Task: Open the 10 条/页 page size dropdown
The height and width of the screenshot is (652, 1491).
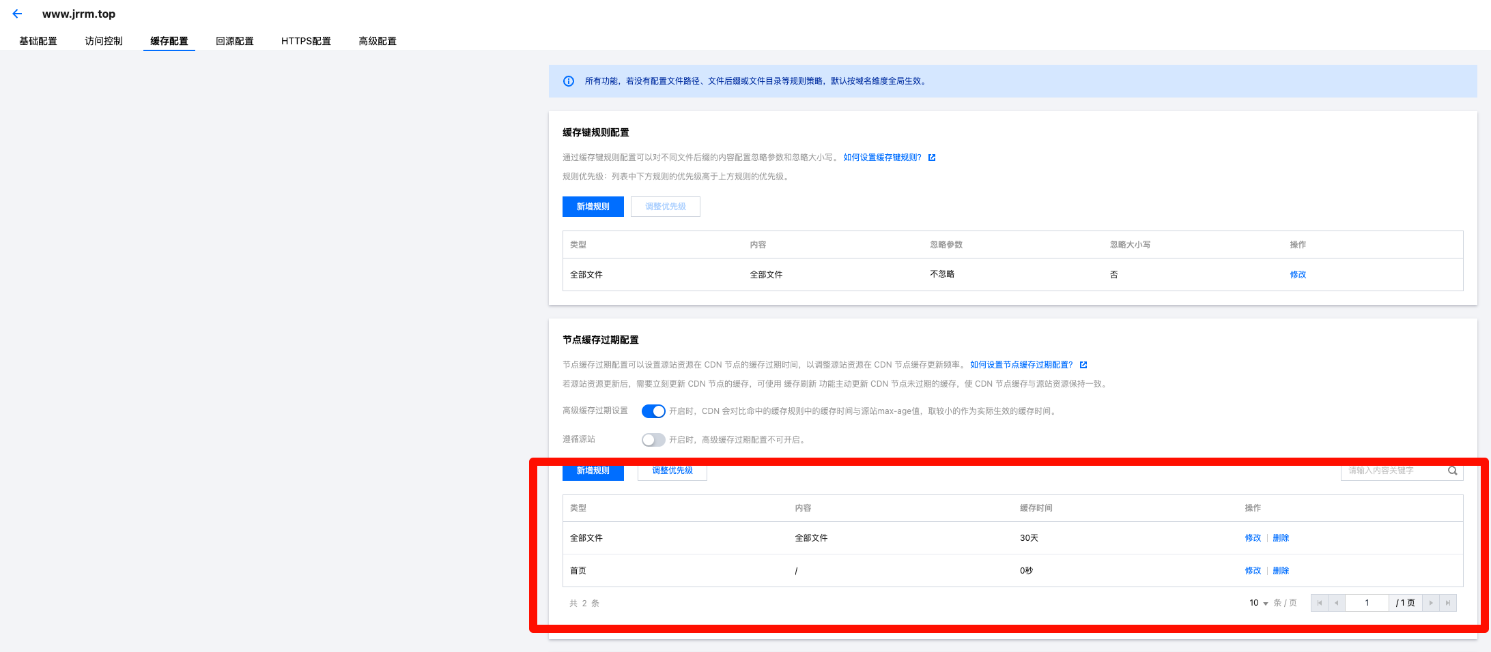Action: click(1258, 603)
